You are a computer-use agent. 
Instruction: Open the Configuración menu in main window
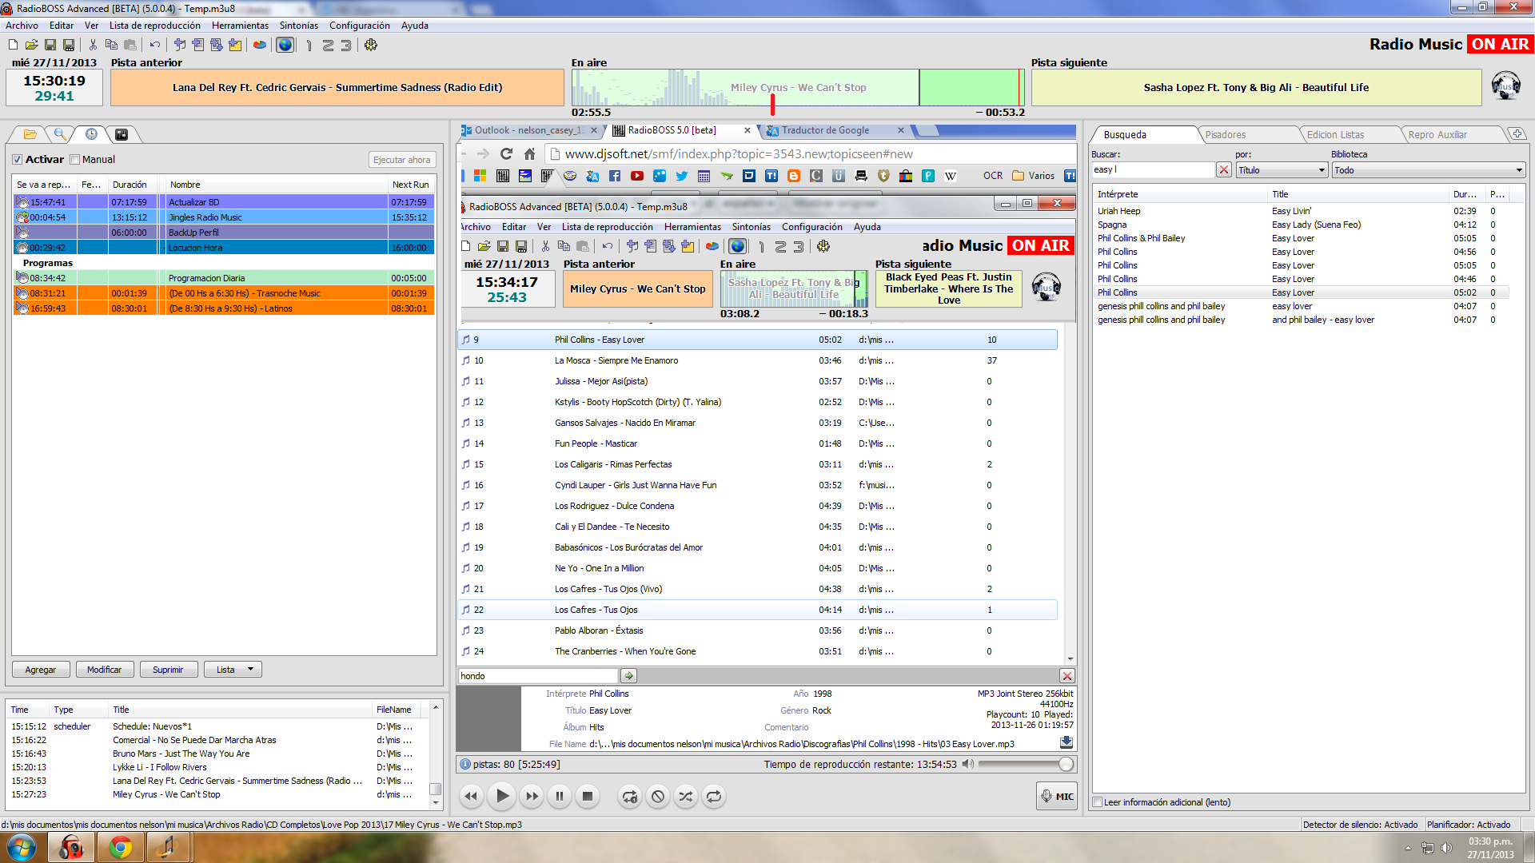[x=360, y=26]
